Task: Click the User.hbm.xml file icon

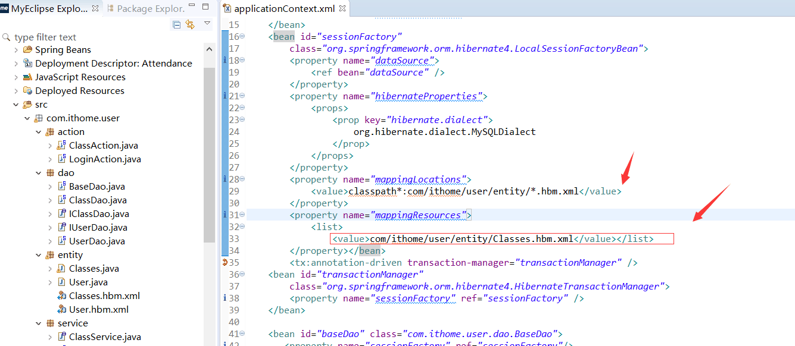Action: [x=61, y=310]
